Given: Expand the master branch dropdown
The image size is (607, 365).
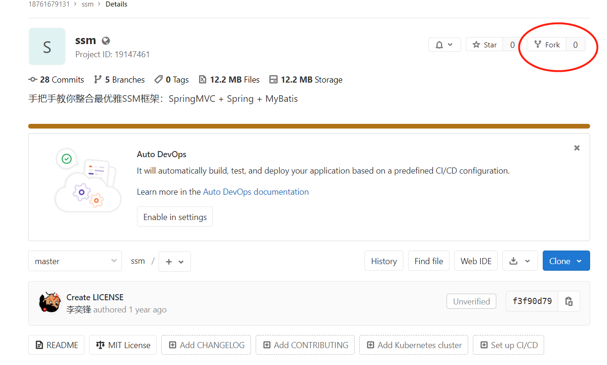Looking at the screenshot, I should 75,261.
